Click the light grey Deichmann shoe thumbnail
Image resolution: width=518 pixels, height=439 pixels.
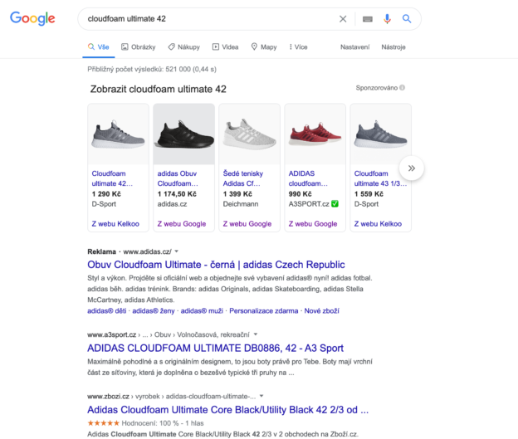(249, 134)
